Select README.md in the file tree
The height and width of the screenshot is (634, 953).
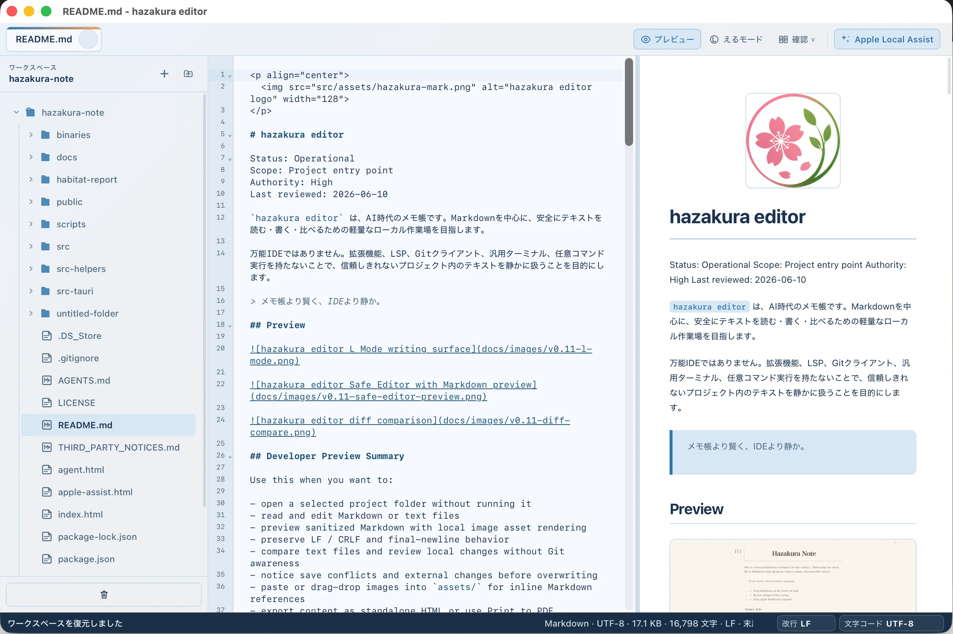pyautogui.click(x=108, y=425)
